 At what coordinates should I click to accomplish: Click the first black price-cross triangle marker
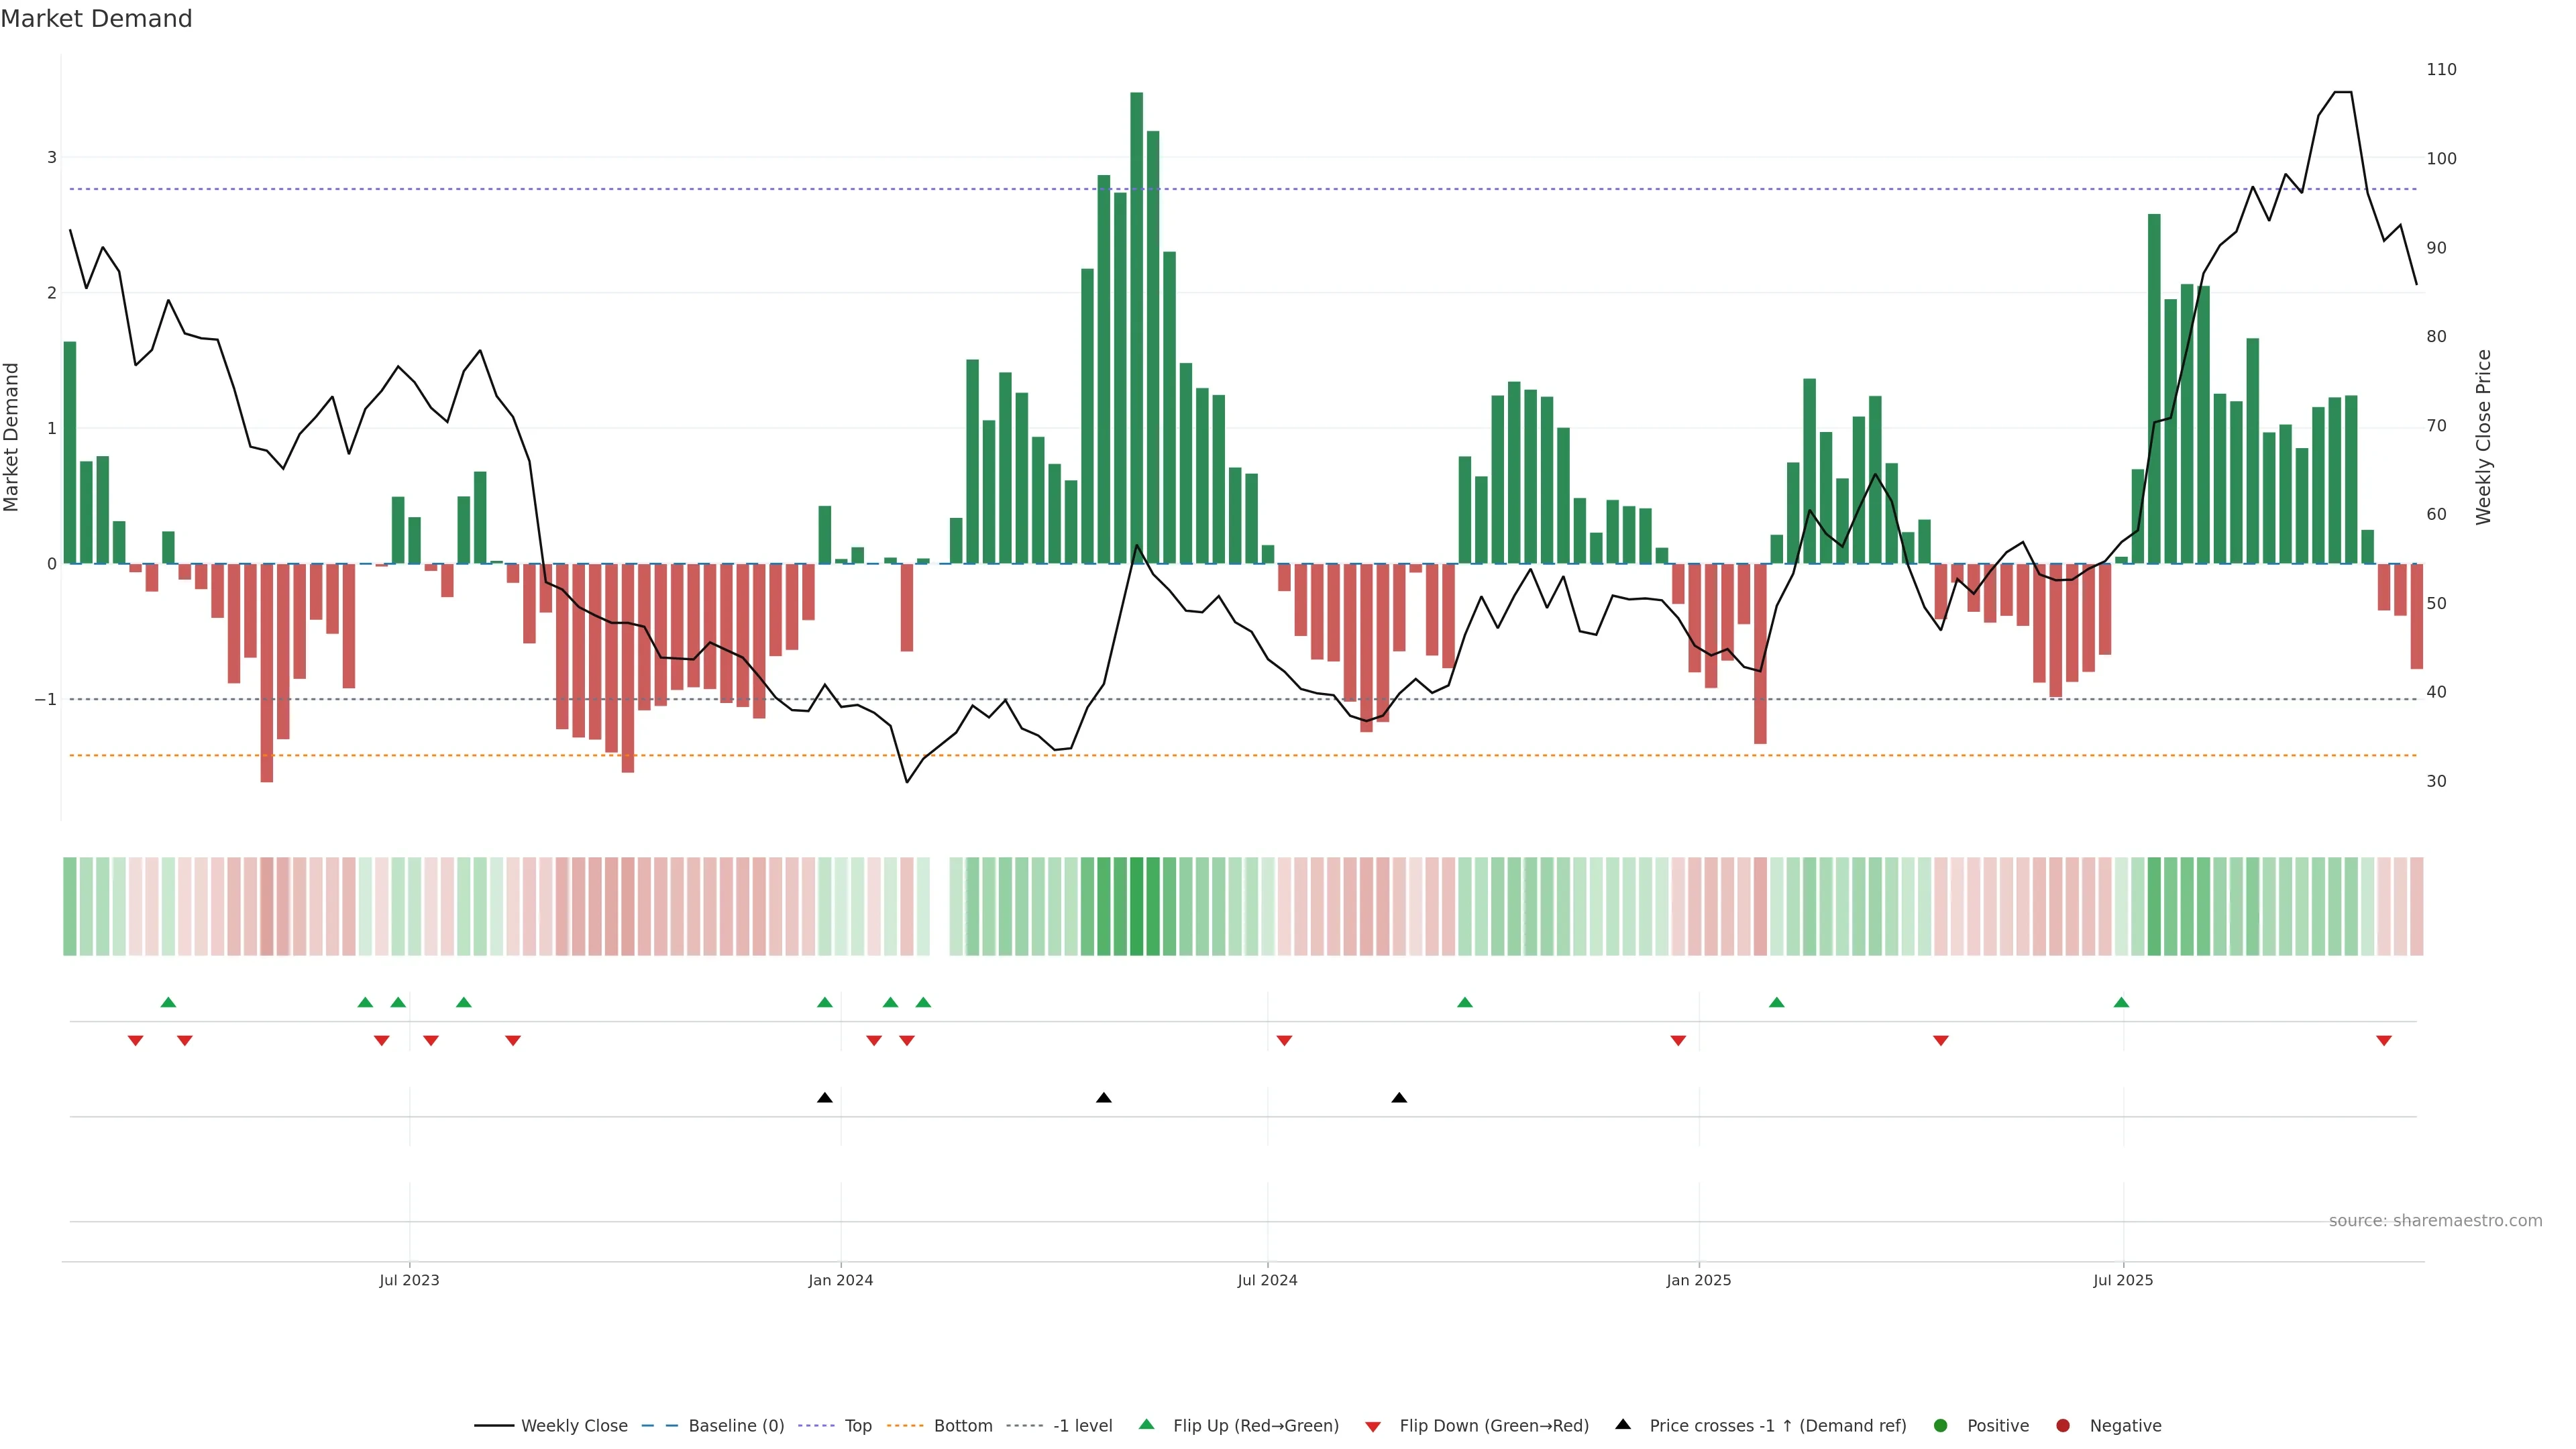pyautogui.click(x=824, y=1098)
